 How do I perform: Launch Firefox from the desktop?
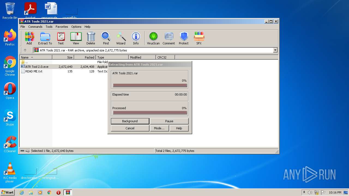tap(10, 37)
